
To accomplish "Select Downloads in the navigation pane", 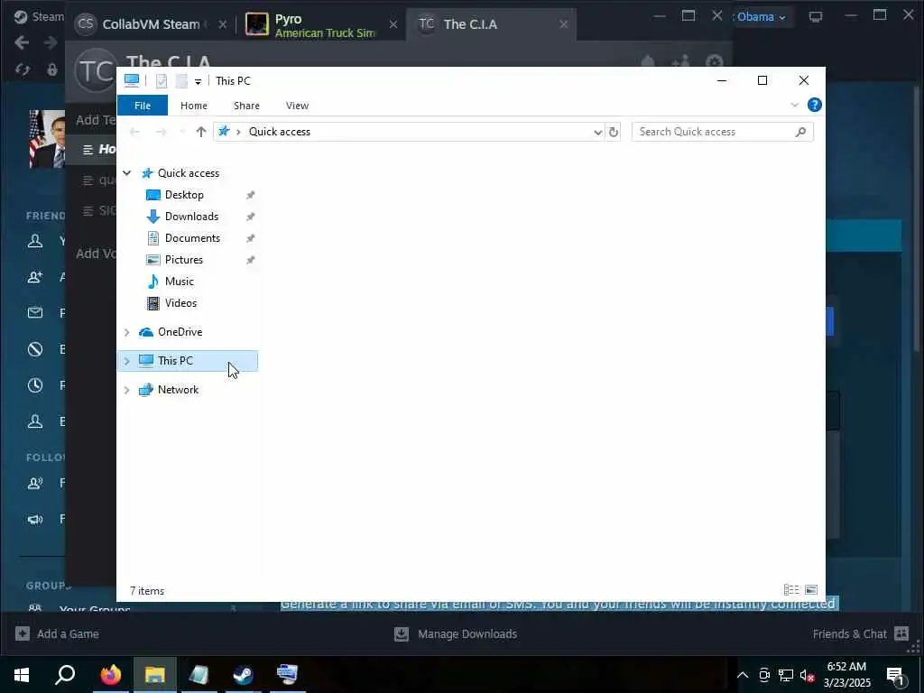I will pyautogui.click(x=191, y=217).
